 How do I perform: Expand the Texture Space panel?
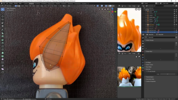click(x=145, y=77)
